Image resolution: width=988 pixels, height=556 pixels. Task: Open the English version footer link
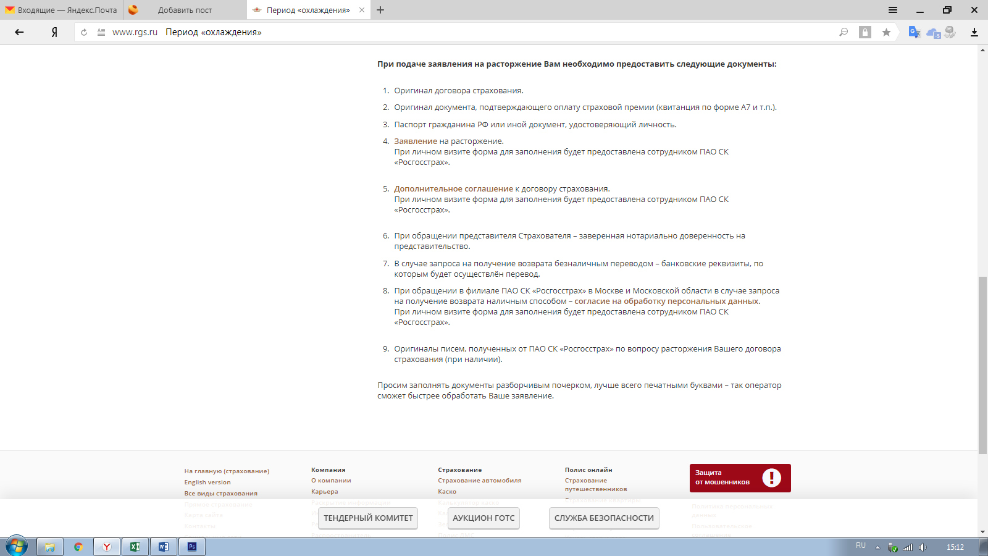click(x=207, y=482)
